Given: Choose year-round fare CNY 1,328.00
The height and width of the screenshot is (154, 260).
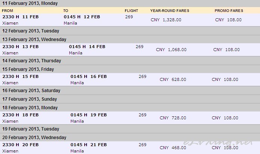Looking at the screenshot, I should (166, 20).
